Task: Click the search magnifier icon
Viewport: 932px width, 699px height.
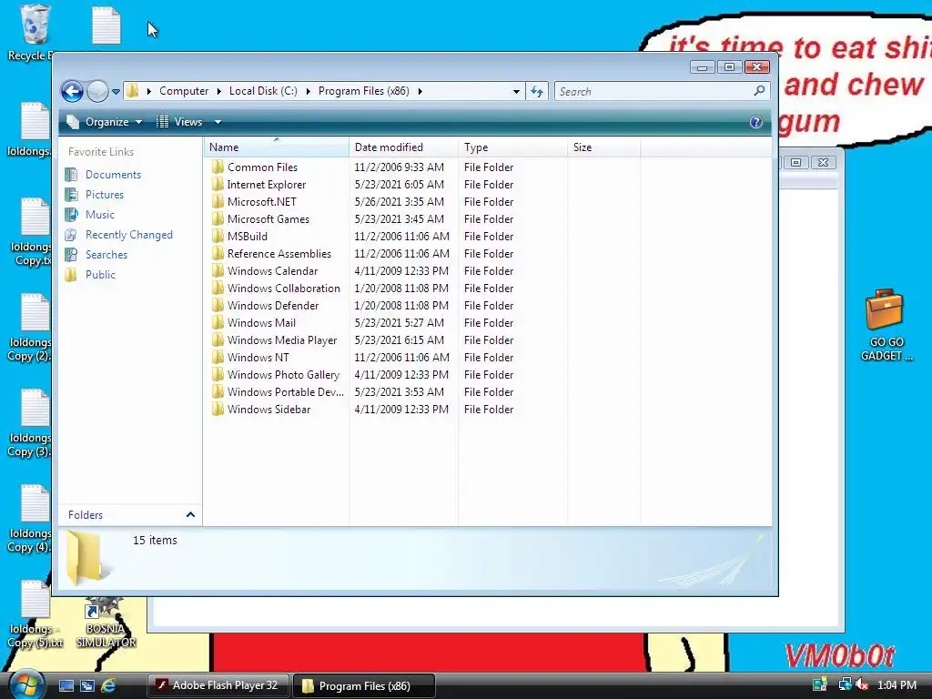Action: pyautogui.click(x=759, y=91)
